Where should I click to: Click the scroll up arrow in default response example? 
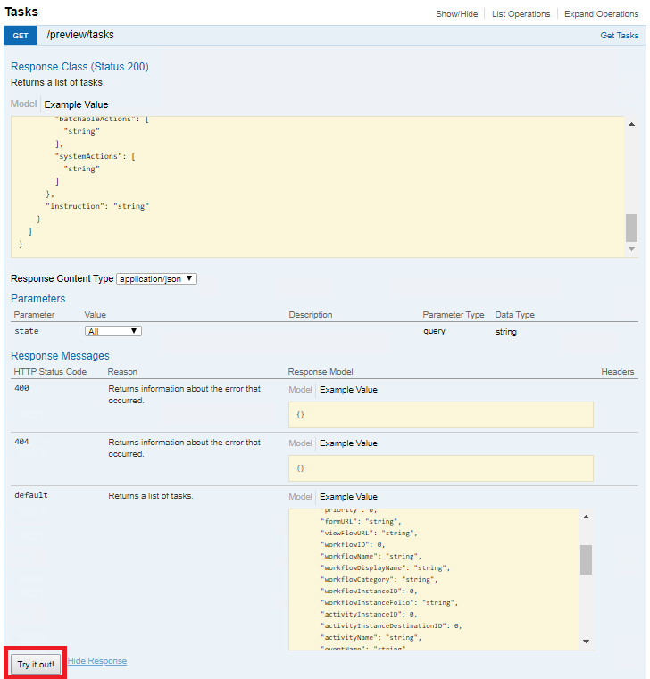(x=586, y=517)
